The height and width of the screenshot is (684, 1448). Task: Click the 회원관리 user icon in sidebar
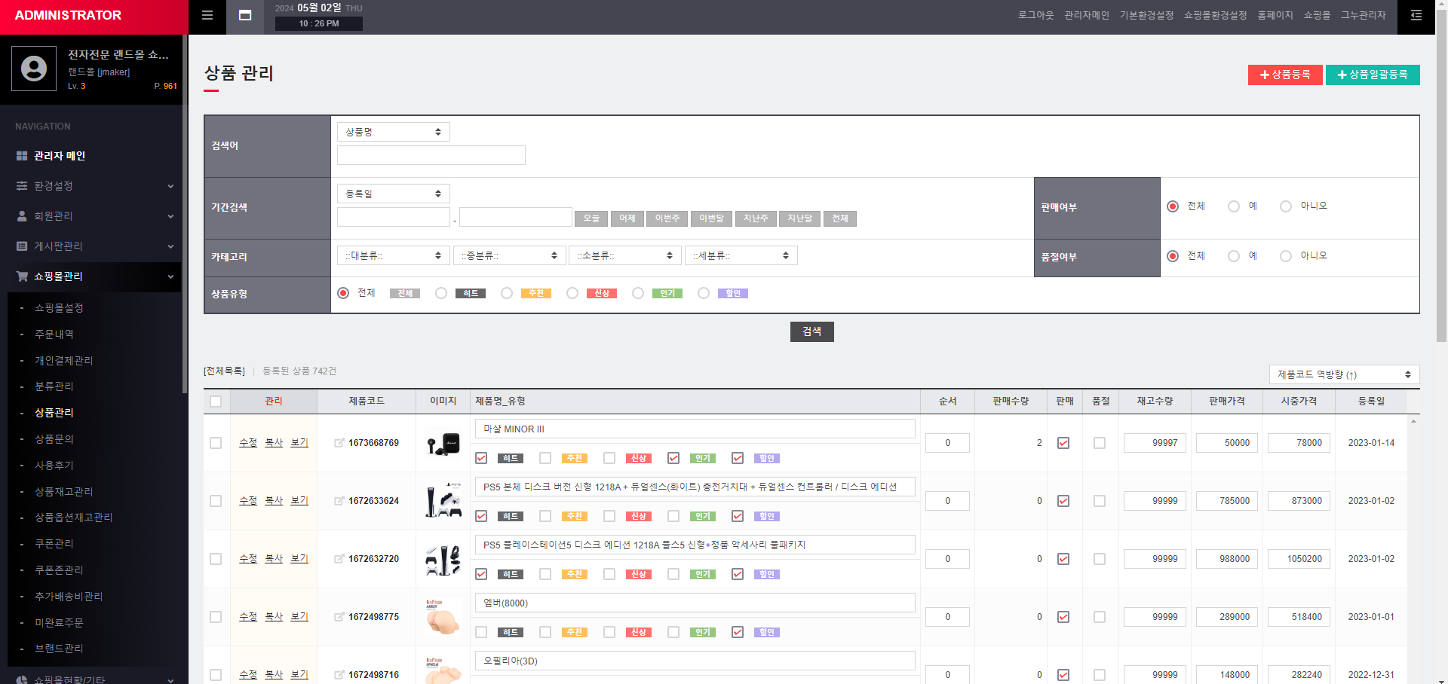[22, 216]
